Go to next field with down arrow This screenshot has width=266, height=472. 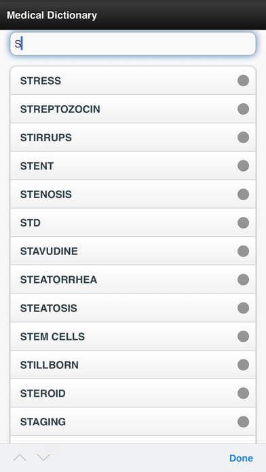[x=43, y=458]
